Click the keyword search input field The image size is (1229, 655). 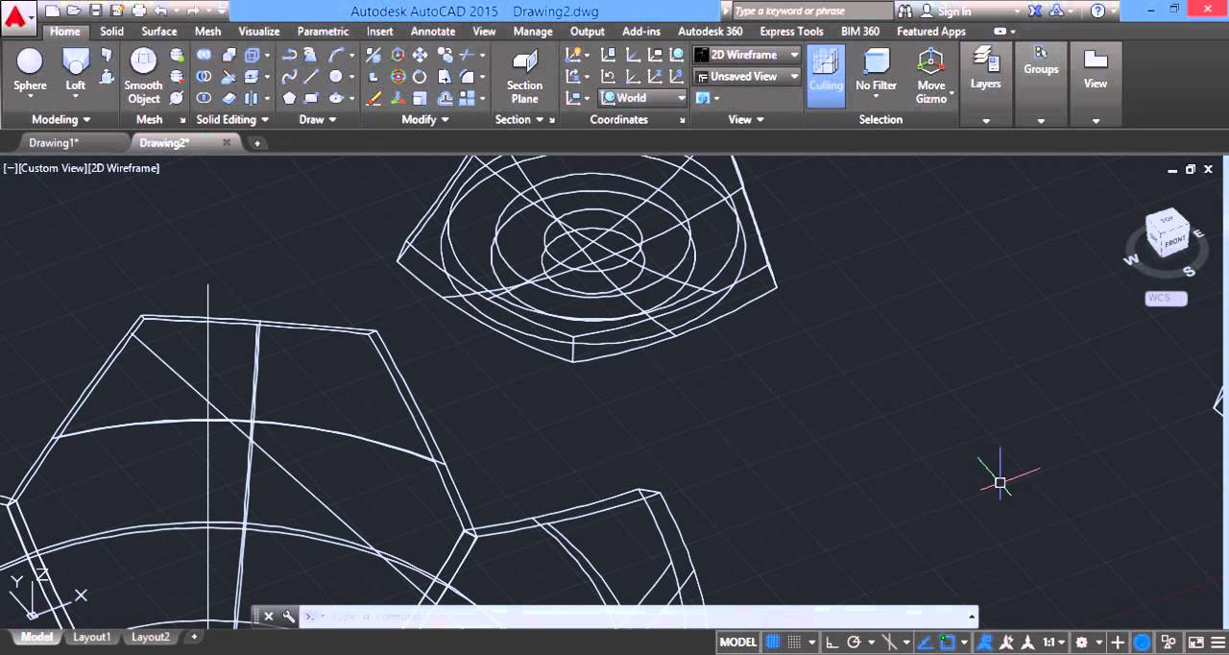point(811,12)
